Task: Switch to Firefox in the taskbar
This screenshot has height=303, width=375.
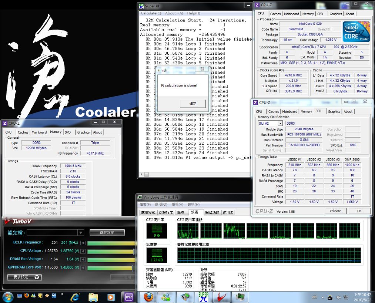Action: coord(148,297)
